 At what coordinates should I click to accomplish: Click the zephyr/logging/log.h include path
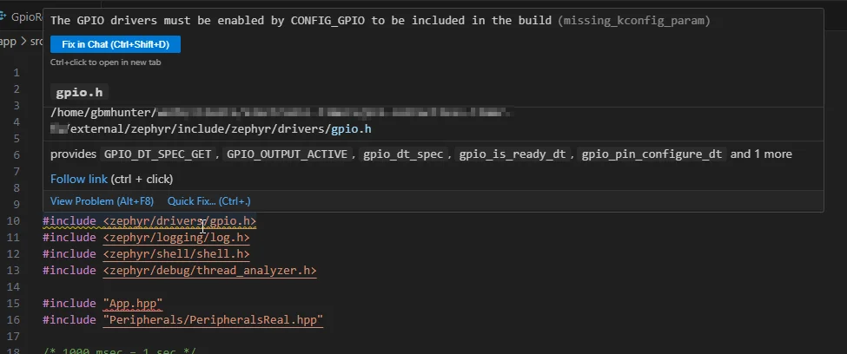tap(175, 238)
